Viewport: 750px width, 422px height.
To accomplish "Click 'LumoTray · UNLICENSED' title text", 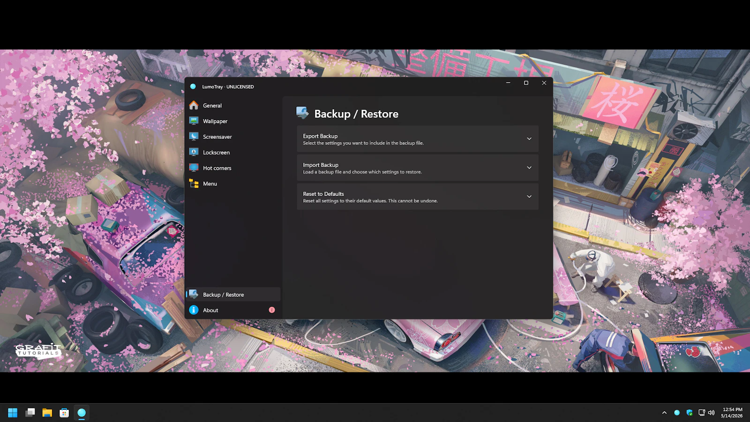I will coord(228,87).
